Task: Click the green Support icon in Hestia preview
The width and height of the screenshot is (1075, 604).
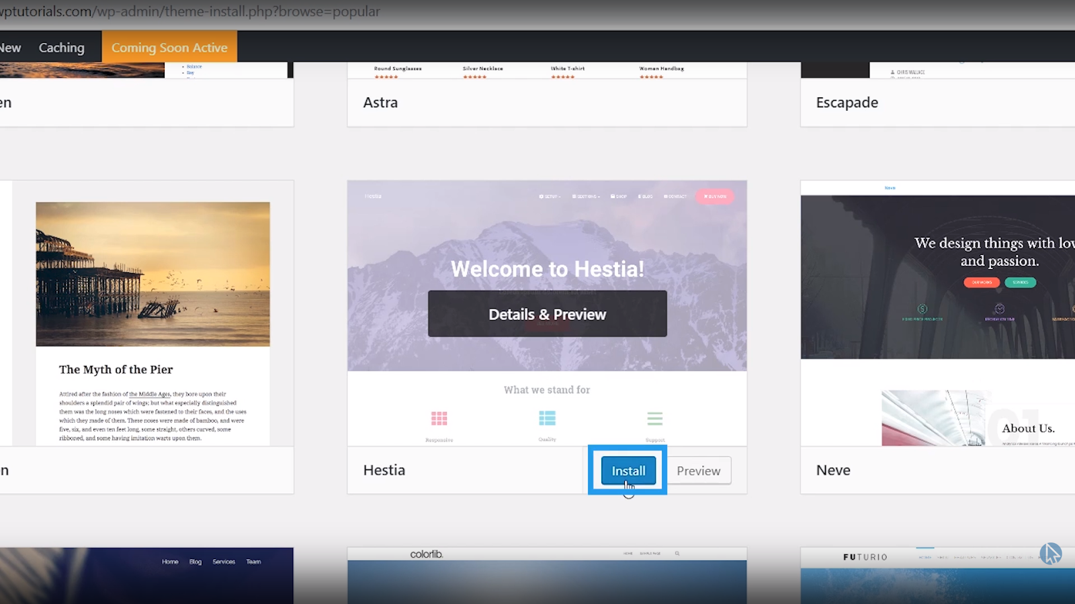Action: pos(655,419)
